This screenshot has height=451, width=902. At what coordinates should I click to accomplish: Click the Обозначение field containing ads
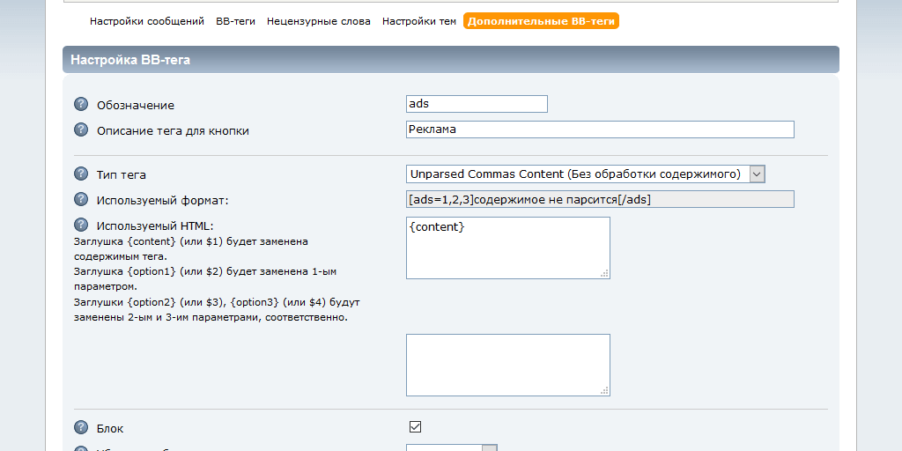pos(477,104)
